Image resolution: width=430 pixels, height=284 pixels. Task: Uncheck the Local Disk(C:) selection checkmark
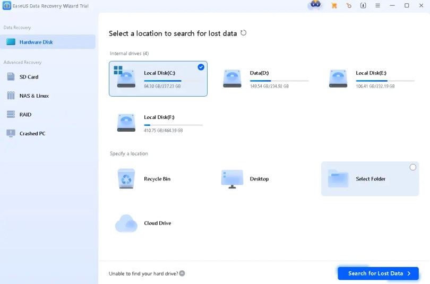coord(201,67)
